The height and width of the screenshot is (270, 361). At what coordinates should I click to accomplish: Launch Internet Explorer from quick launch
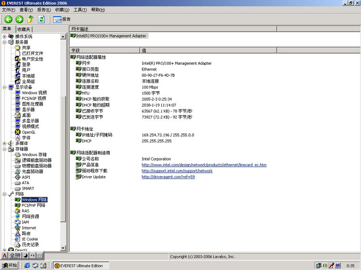click(27, 265)
